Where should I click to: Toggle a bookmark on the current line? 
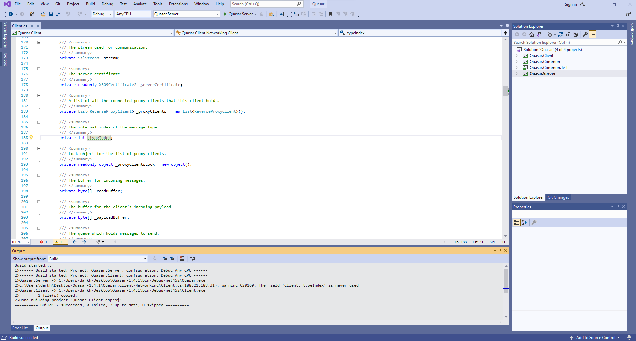330,14
